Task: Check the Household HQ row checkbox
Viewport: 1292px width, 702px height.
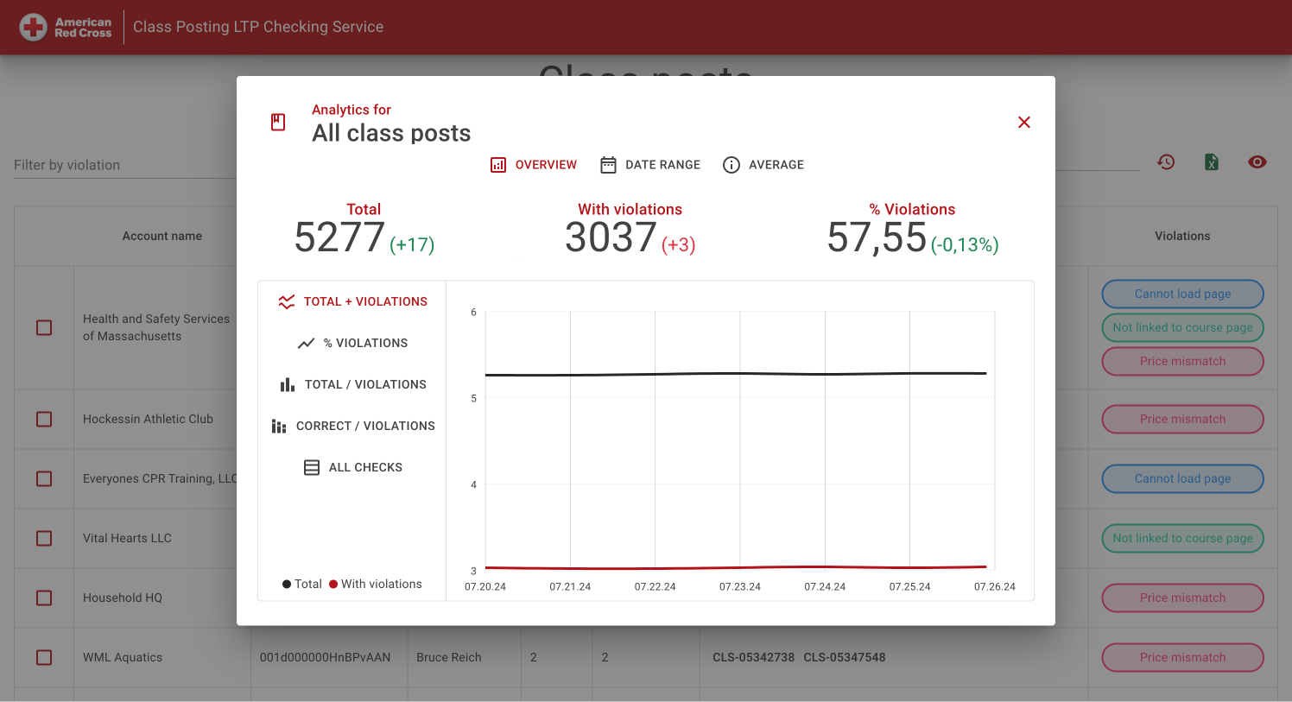Action: pos(44,598)
